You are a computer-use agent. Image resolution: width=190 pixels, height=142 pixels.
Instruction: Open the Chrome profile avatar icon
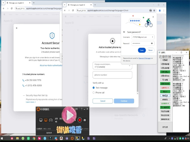click(160, 10)
